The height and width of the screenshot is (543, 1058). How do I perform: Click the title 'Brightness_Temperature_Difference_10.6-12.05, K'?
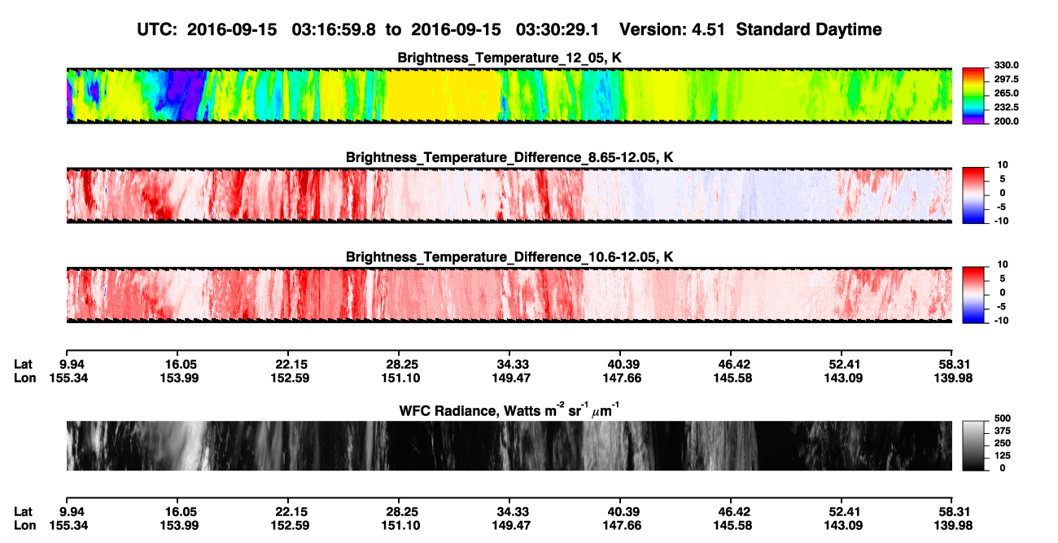click(509, 257)
